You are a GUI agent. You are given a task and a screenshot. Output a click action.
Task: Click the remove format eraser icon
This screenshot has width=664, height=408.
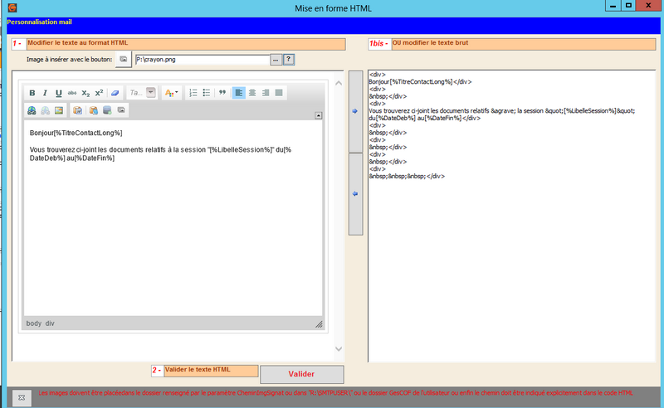click(x=115, y=93)
